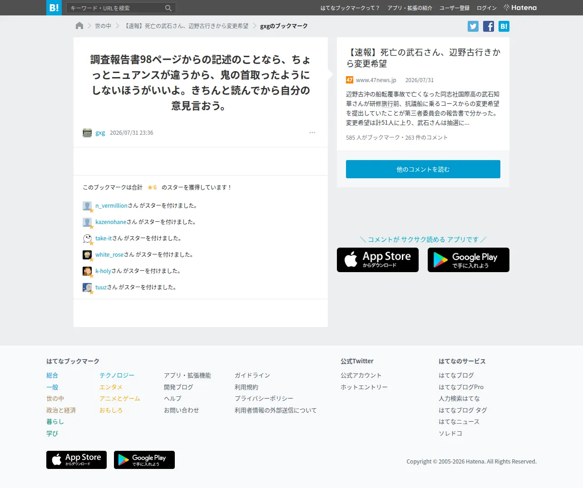The image size is (583, 488).
Task: Click the Hatena logo in top bar
Action: pos(520,8)
